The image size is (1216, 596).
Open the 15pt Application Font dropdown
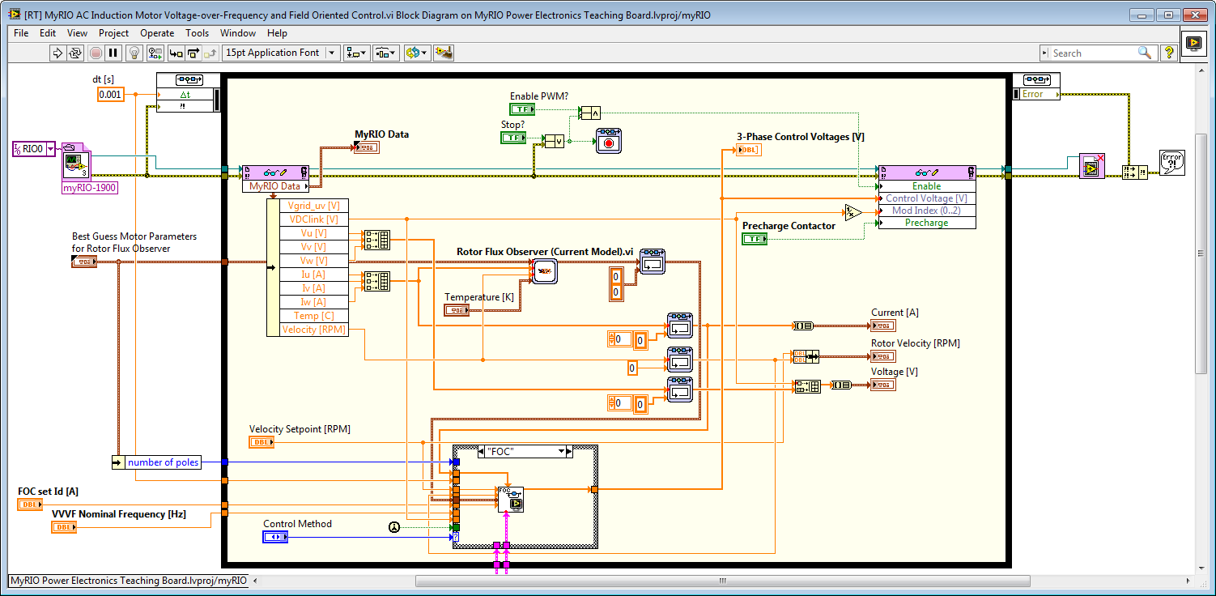(280, 53)
